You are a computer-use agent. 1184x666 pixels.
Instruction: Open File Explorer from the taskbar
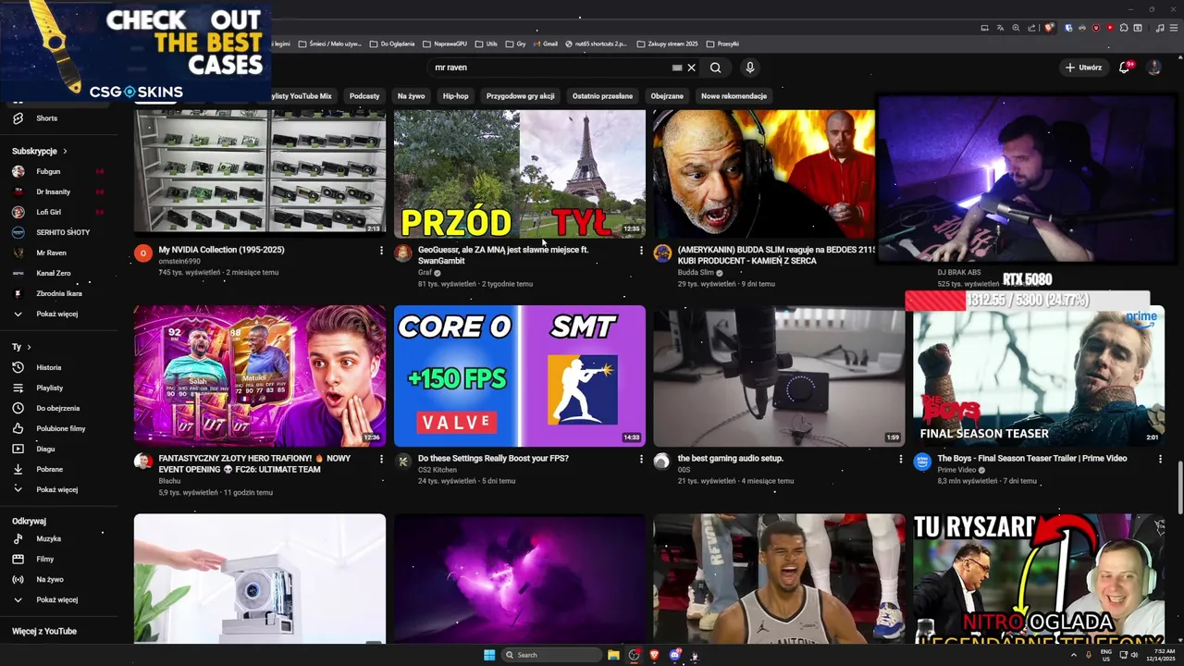(613, 655)
